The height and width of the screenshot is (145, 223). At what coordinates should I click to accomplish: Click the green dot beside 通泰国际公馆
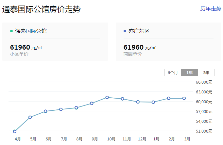11,31
